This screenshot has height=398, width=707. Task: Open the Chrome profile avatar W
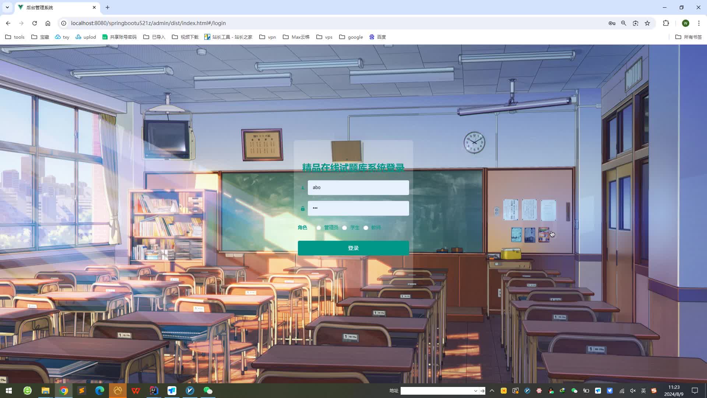[686, 23]
